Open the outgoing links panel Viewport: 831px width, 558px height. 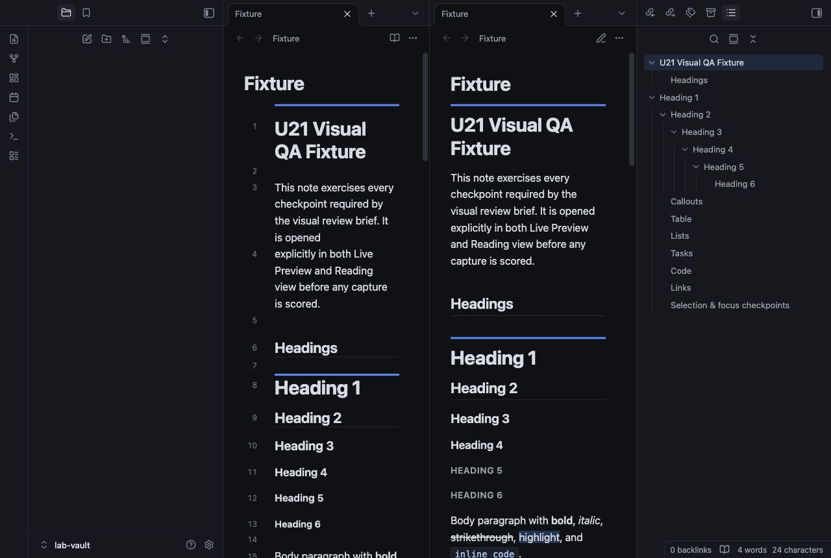coord(671,13)
